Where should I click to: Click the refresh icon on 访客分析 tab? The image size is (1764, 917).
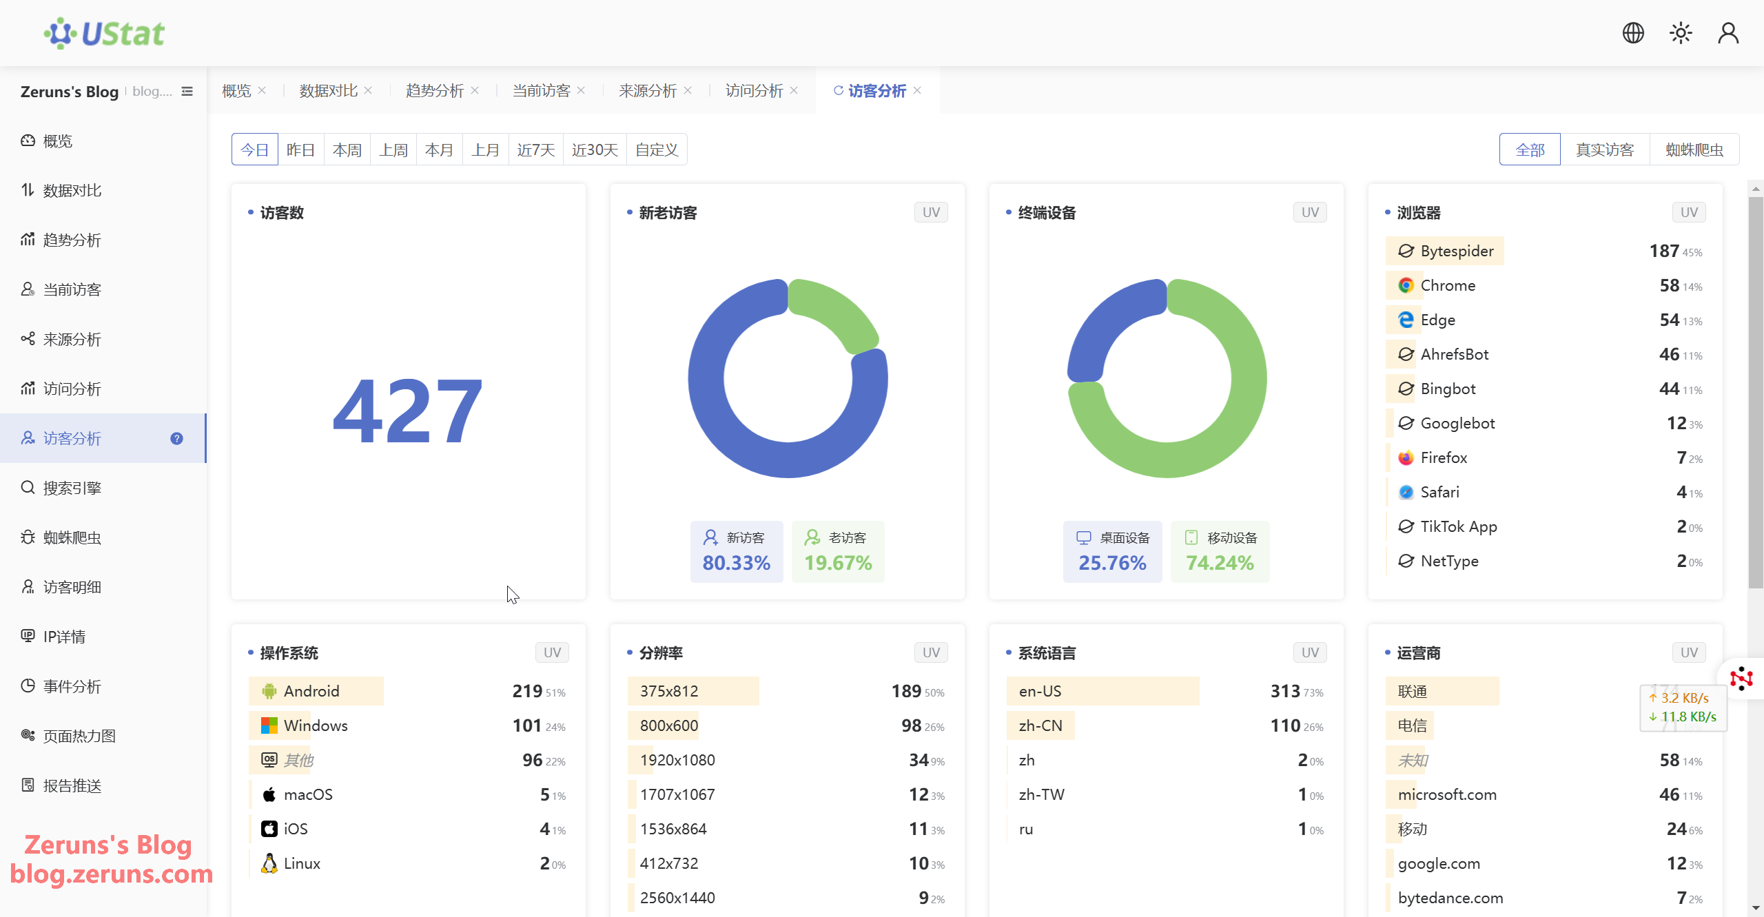coord(838,90)
